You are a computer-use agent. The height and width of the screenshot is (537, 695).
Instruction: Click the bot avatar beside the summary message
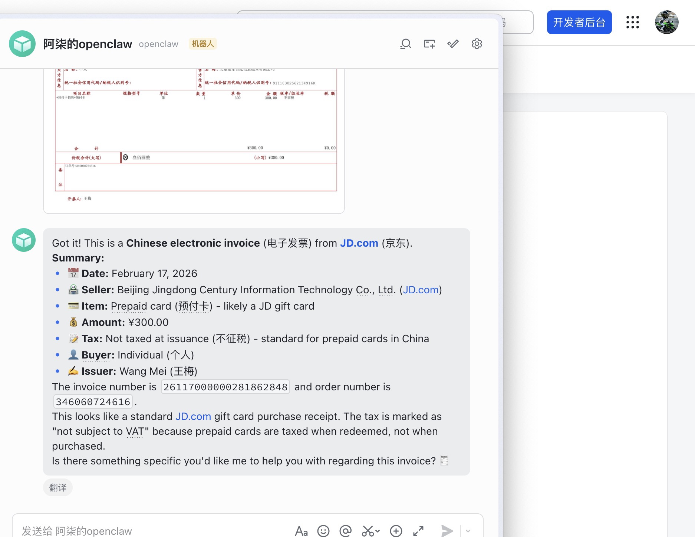pyautogui.click(x=24, y=240)
